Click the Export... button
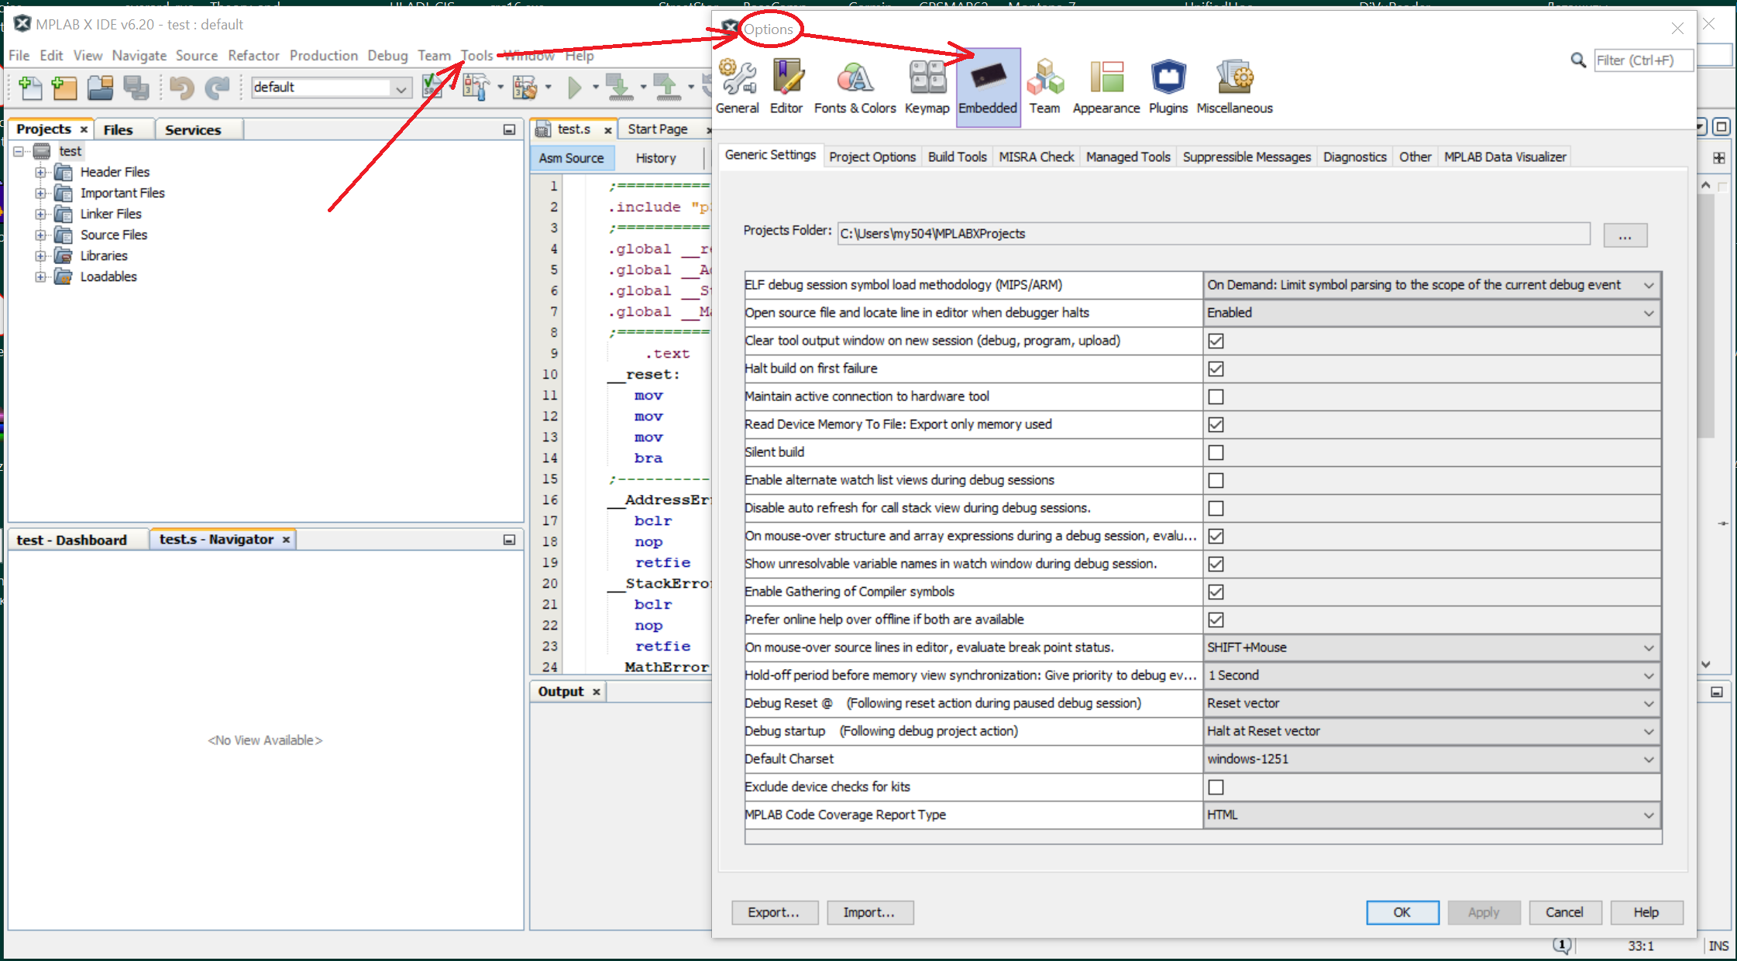 (773, 912)
